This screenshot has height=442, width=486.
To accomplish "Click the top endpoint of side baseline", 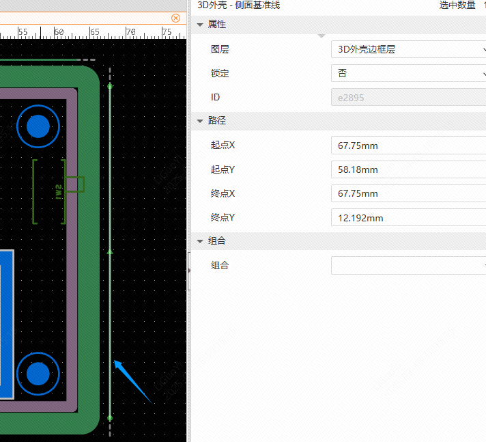I will coord(110,86).
